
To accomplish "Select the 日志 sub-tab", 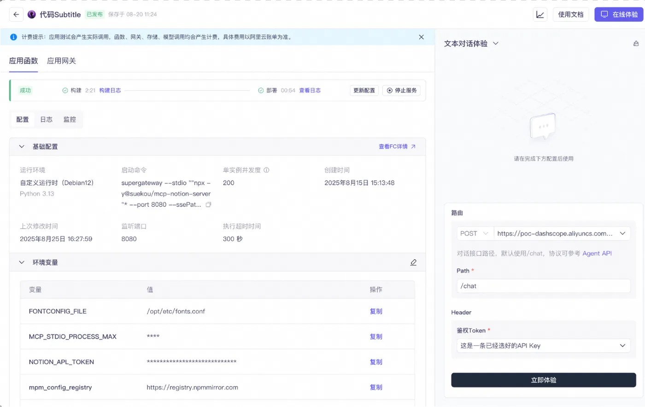I will [46, 120].
